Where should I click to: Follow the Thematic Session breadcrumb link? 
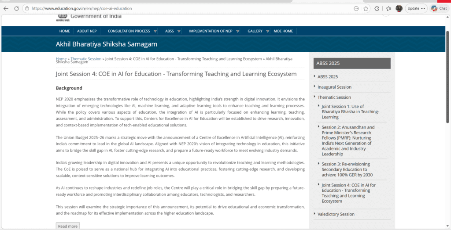(x=86, y=59)
